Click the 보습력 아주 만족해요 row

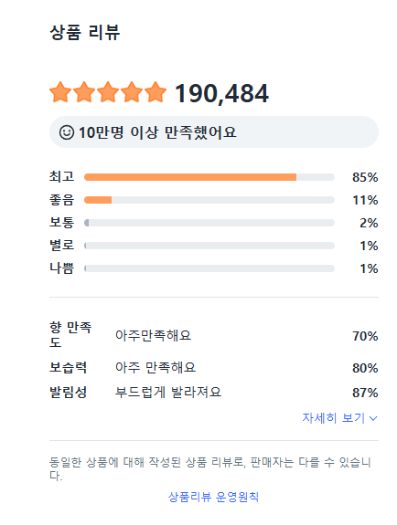click(214, 368)
